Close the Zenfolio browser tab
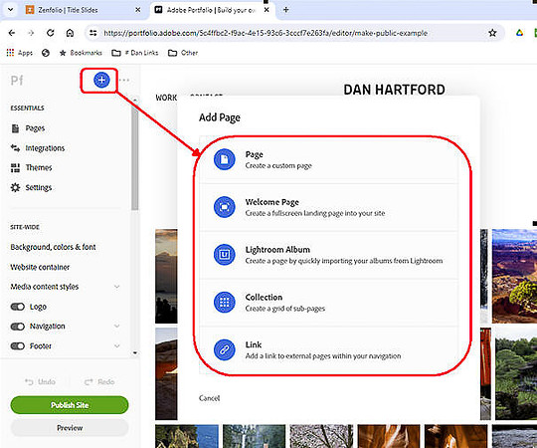The width and height of the screenshot is (537, 448). [137, 10]
